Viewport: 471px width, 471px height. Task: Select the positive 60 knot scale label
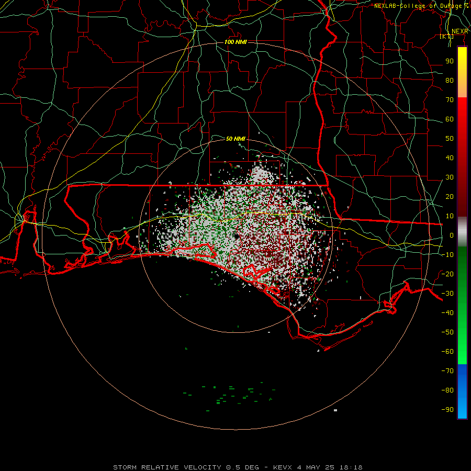(x=450, y=119)
